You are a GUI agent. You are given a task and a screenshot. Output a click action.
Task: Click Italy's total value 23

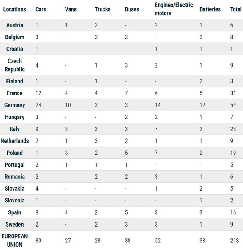233,129
